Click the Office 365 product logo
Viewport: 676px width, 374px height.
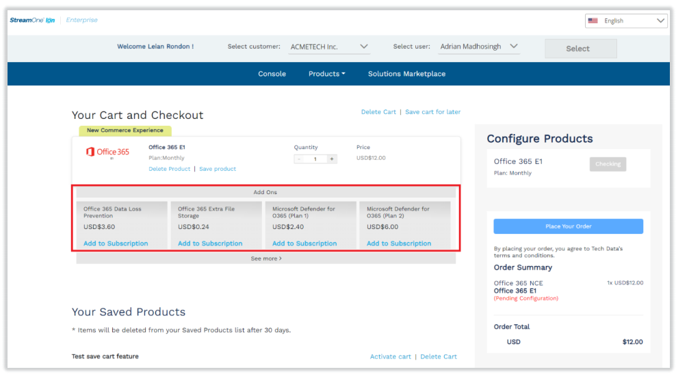coord(108,152)
